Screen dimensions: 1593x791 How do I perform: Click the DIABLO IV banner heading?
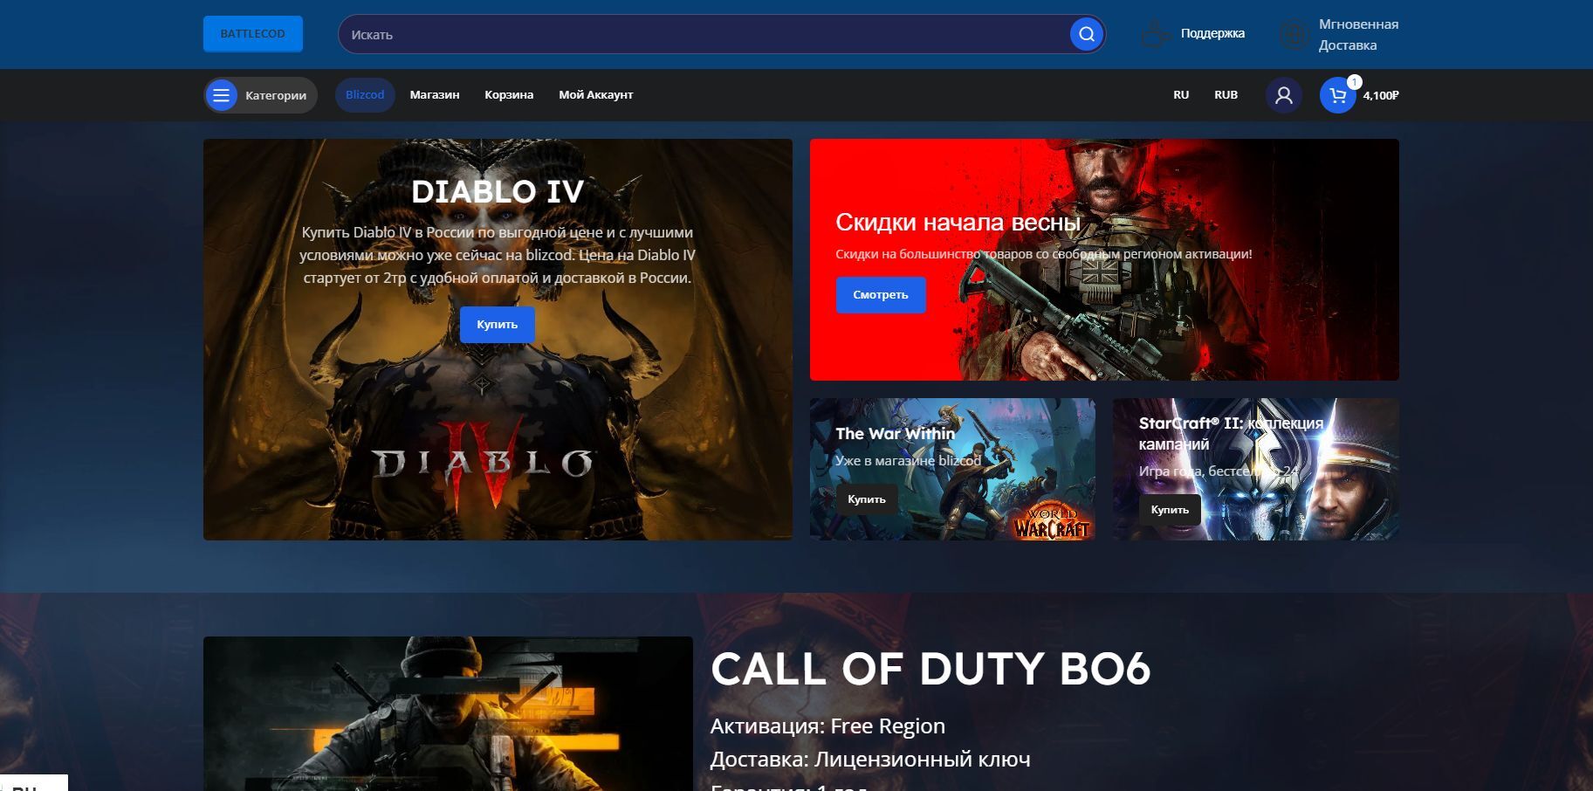pos(498,191)
